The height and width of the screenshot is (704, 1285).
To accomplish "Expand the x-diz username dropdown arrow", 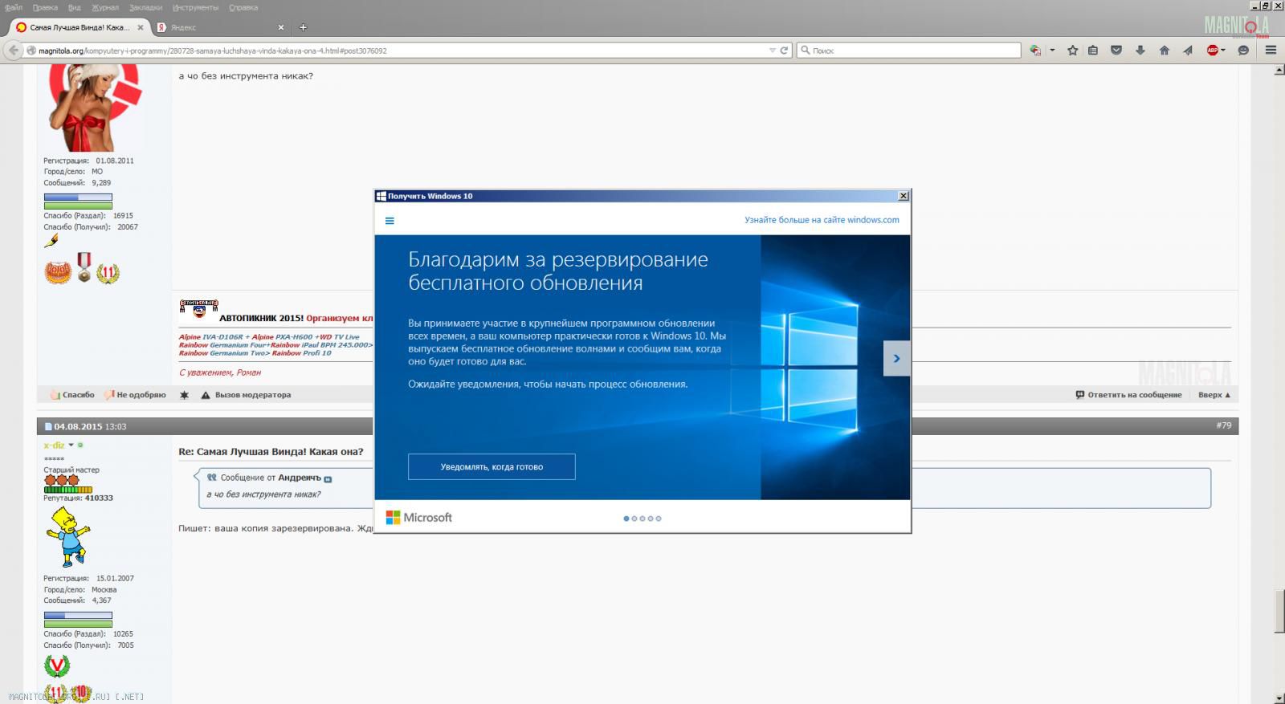I will (71, 445).
